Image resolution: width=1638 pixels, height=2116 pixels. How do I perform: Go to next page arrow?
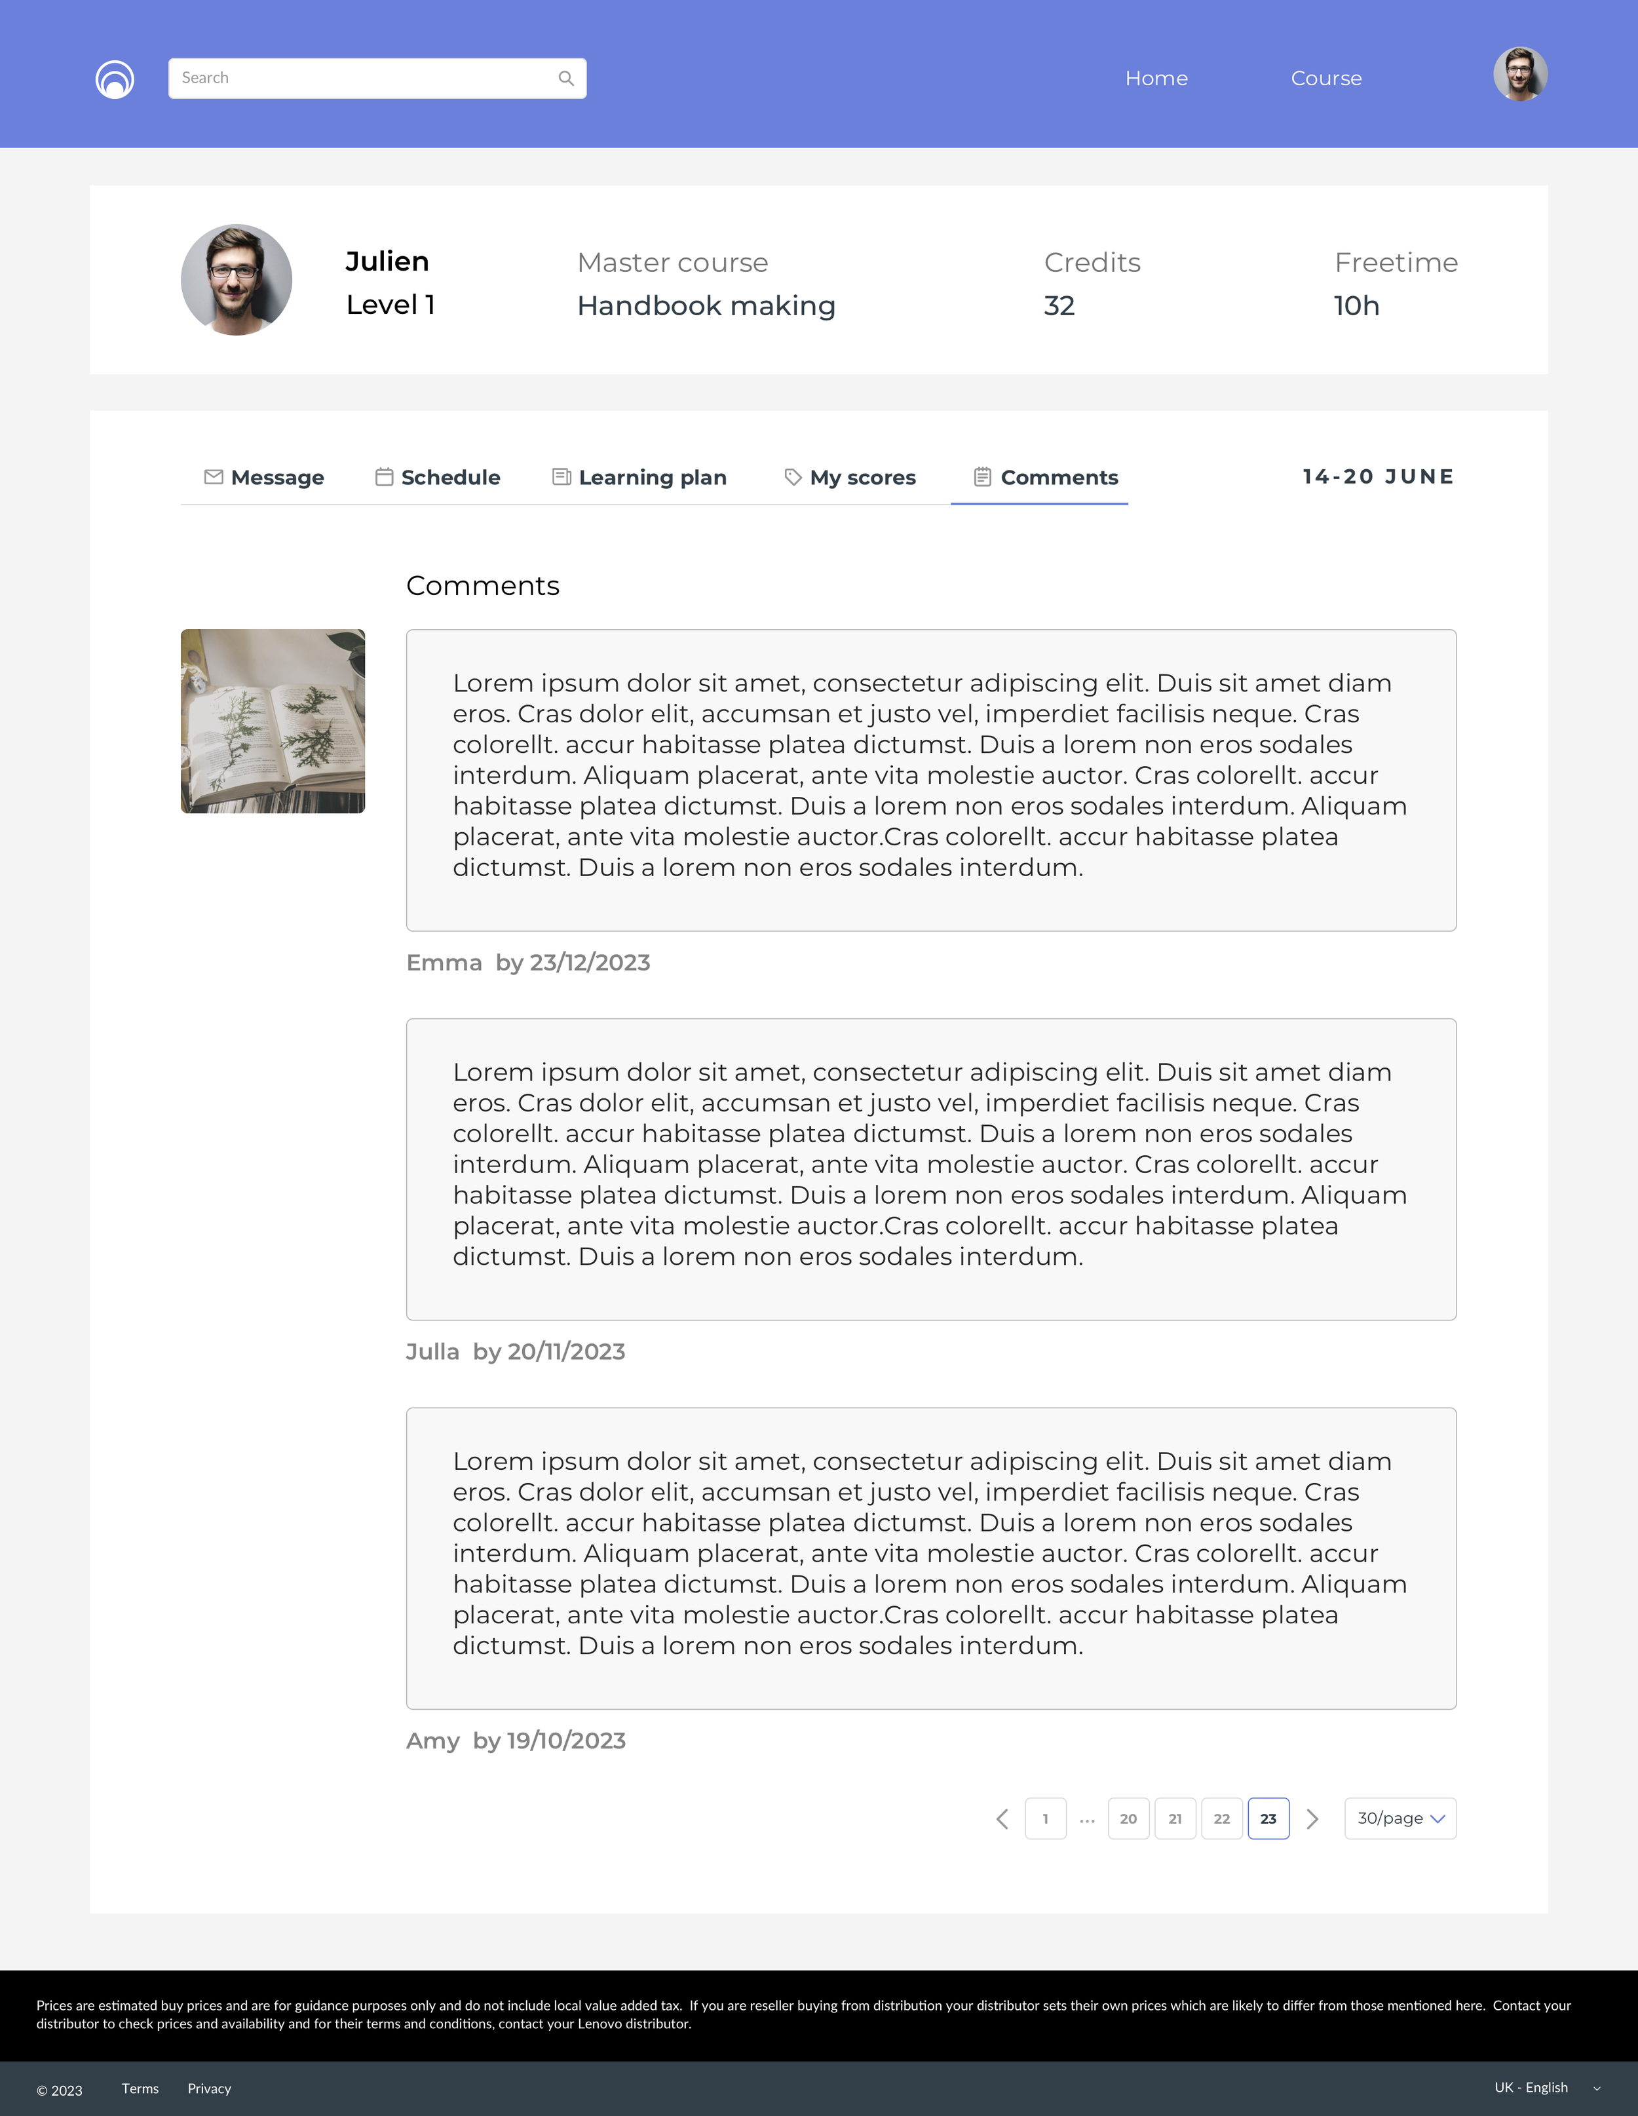(1312, 1818)
